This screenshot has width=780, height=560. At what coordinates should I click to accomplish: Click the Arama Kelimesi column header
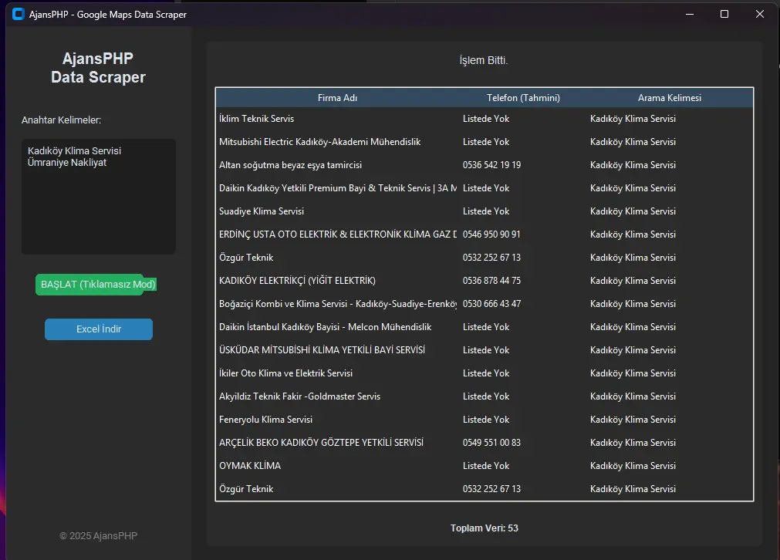pos(669,98)
